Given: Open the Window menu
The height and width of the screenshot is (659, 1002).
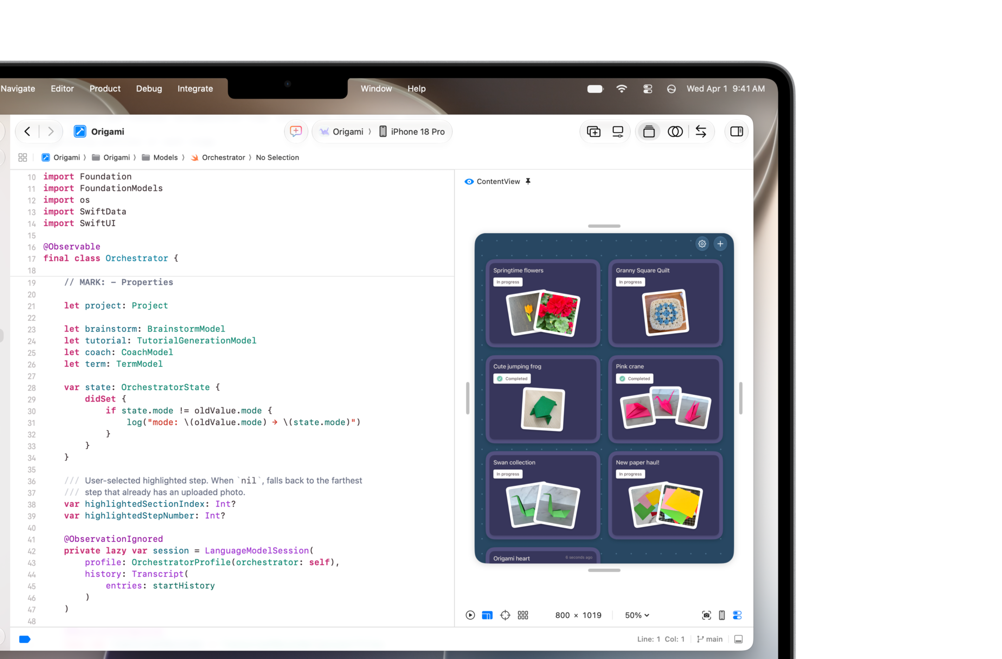Looking at the screenshot, I should [x=376, y=89].
